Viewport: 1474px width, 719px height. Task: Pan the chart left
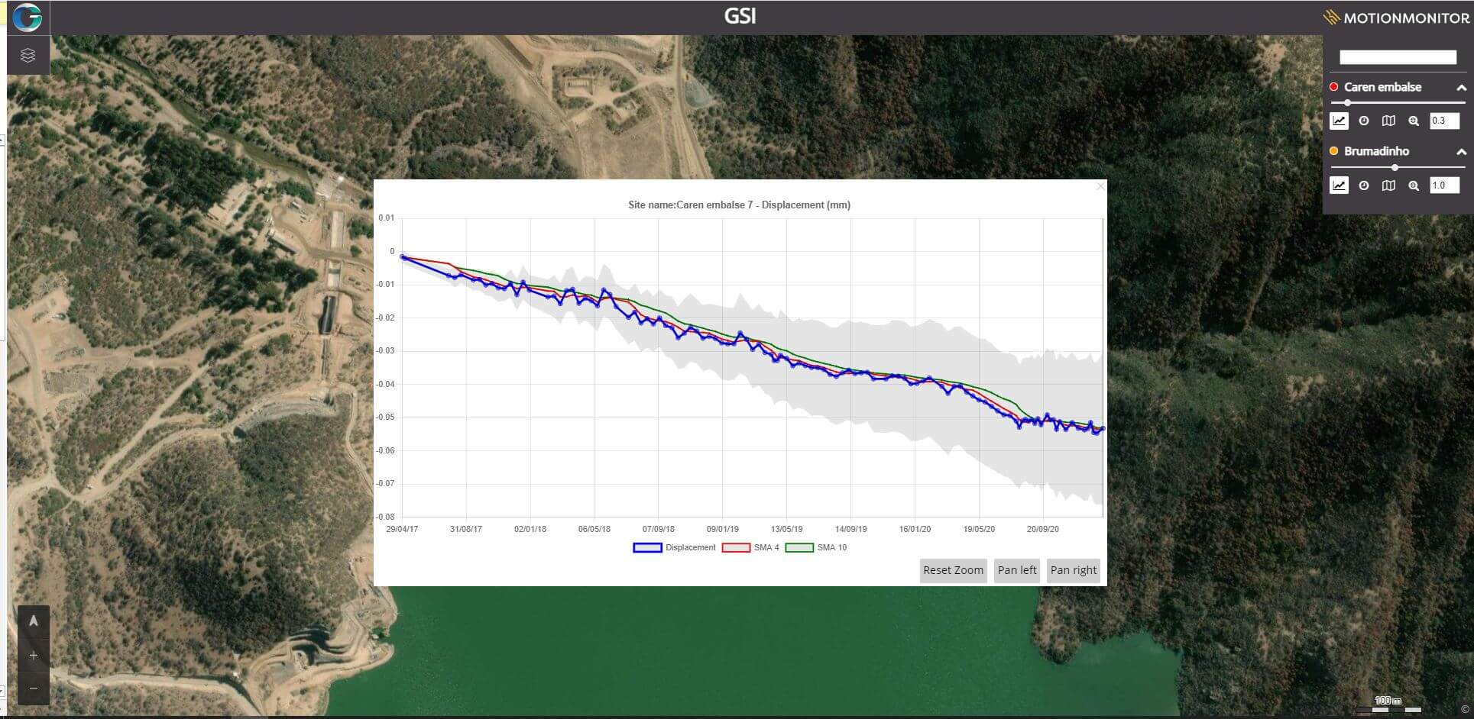1017,570
